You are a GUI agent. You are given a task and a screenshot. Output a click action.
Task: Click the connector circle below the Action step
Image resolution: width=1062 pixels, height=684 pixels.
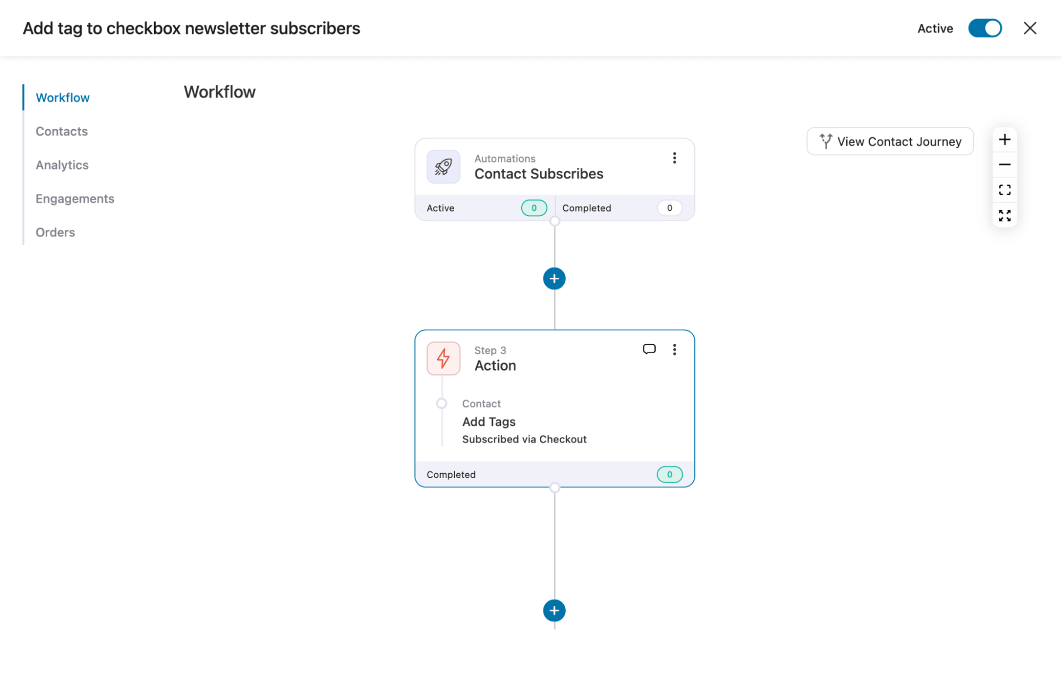[555, 486]
